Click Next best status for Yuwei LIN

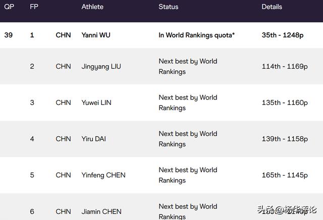click(x=188, y=102)
